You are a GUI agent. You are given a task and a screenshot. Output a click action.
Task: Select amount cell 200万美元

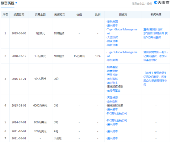point(40,131)
